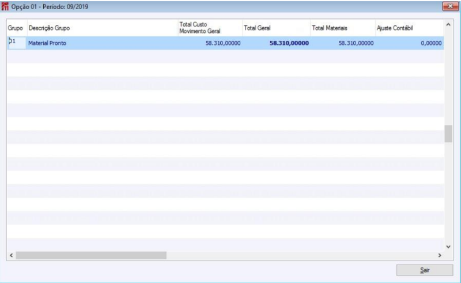Screen dimensions: 461x283
Task: Click the vertical scrollbar down arrow
Action: 448,247
